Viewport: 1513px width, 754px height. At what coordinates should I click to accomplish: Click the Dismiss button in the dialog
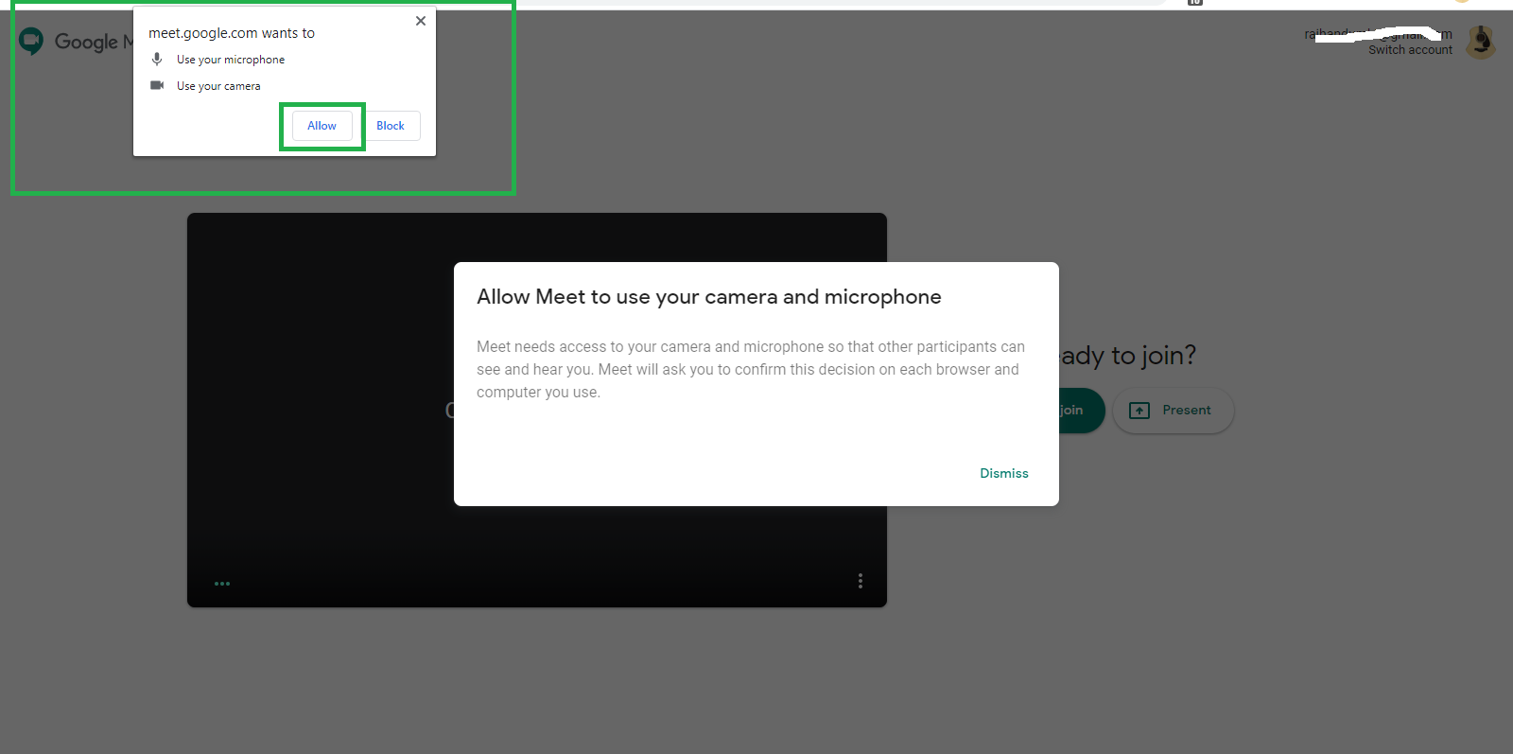point(1004,473)
